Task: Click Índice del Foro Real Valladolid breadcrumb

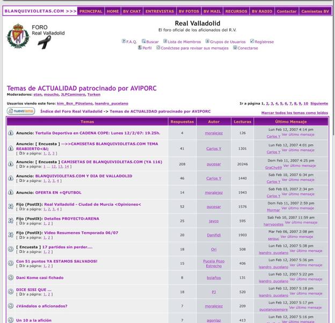Action: 71,111
